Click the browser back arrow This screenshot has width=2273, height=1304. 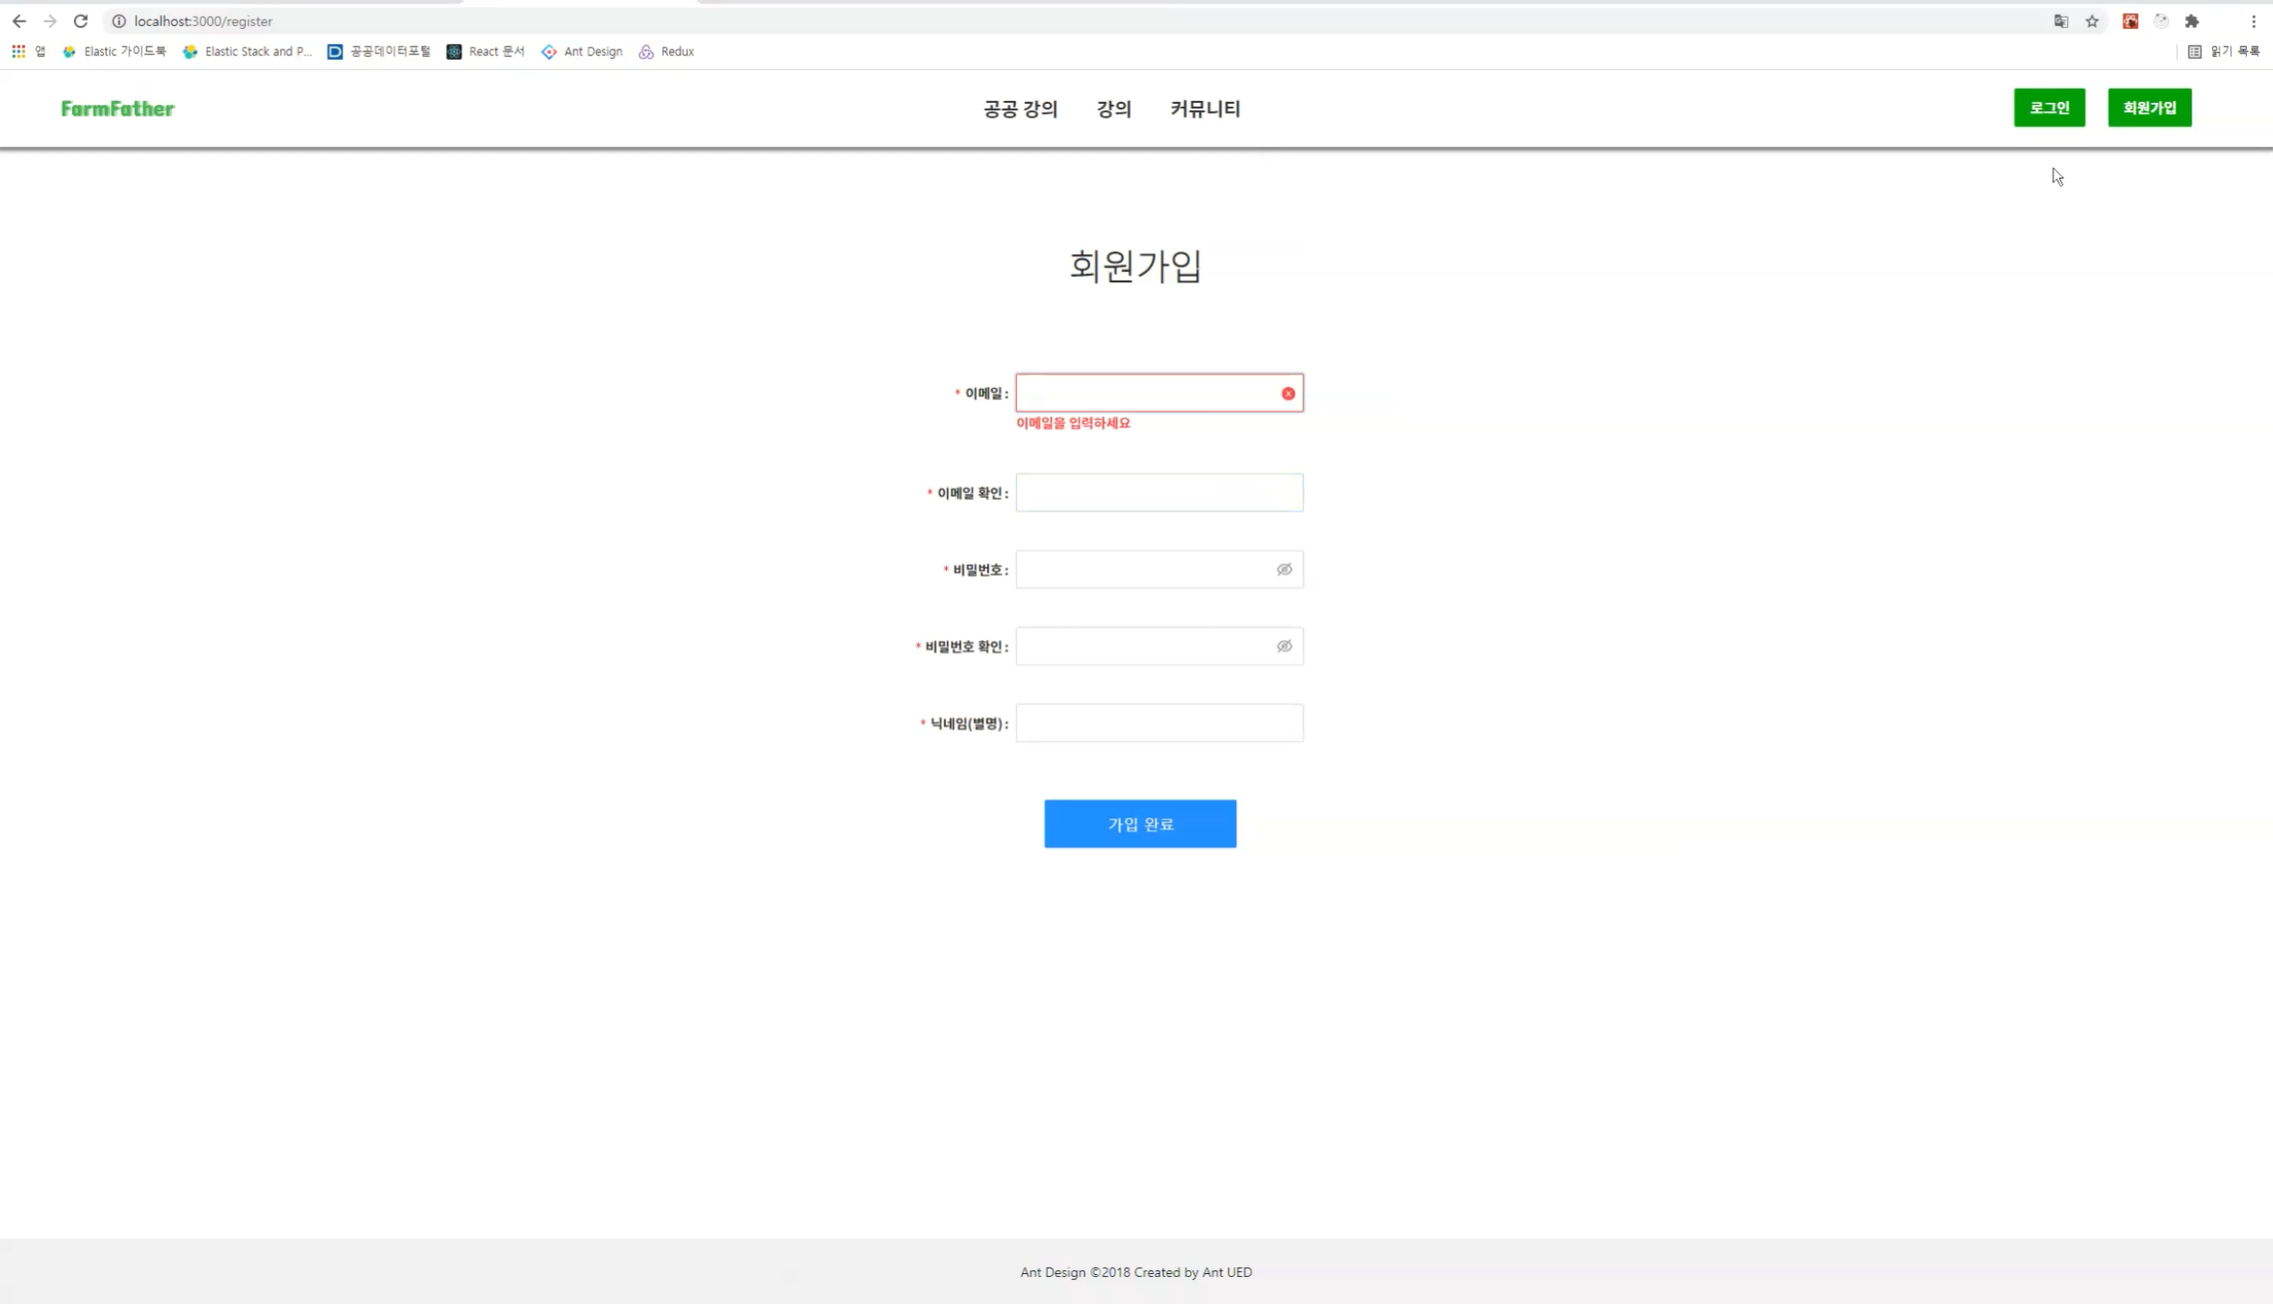pos(19,21)
